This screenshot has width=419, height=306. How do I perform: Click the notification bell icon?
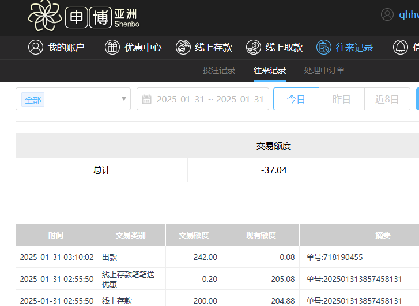400,47
